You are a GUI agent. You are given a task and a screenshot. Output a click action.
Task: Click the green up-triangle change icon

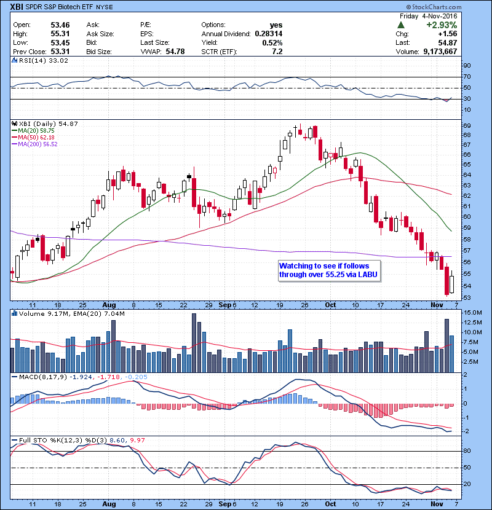pos(401,25)
